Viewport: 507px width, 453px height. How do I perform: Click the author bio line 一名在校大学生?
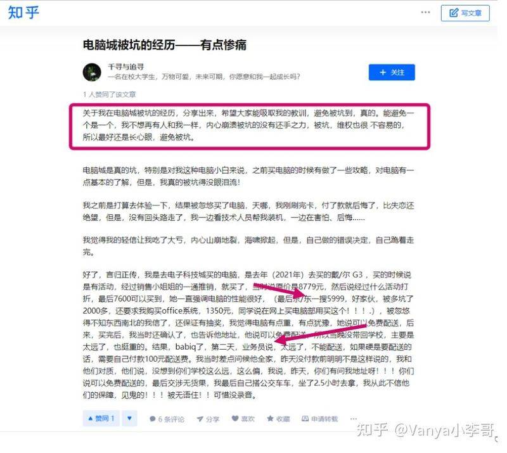pyautogui.click(x=203, y=77)
